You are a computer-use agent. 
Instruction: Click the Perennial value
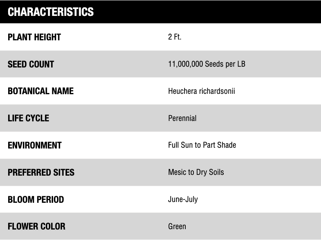click(x=182, y=118)
